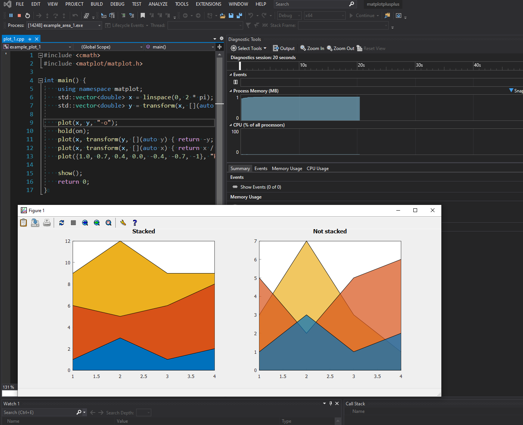Image resolution: width=523 pixels, height=425 pixels.
Task: Zoom into a rectangle on the figure
Action: [109, 223]
